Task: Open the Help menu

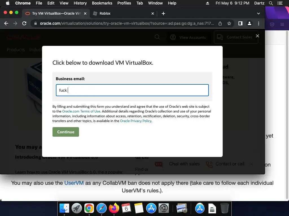Action: 172,3
